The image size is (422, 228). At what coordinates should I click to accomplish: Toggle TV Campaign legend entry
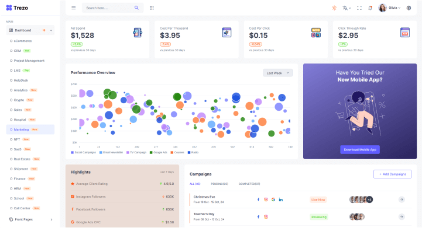tap(136, 152)
